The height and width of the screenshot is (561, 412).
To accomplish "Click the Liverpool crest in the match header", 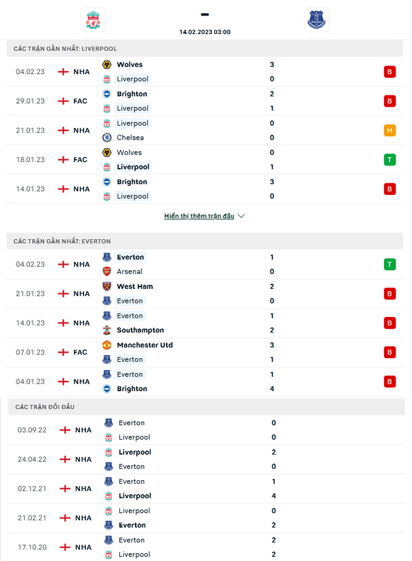I will click(93, 20).
